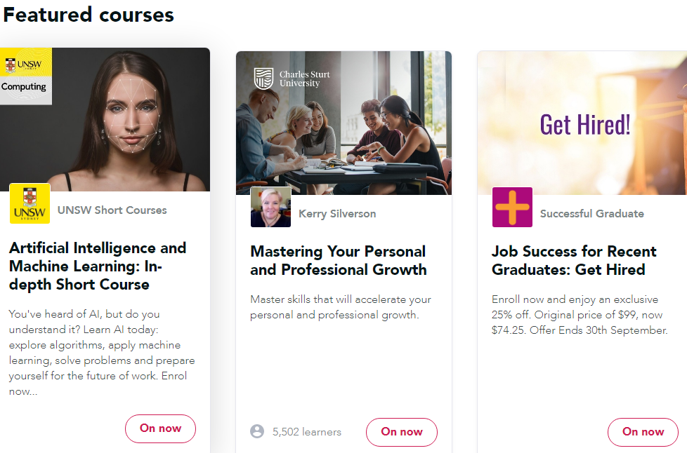Open the AI course with its On now button
Image resolution: width=687 pixels, height=453 pixels.
[x=160, y=428]
